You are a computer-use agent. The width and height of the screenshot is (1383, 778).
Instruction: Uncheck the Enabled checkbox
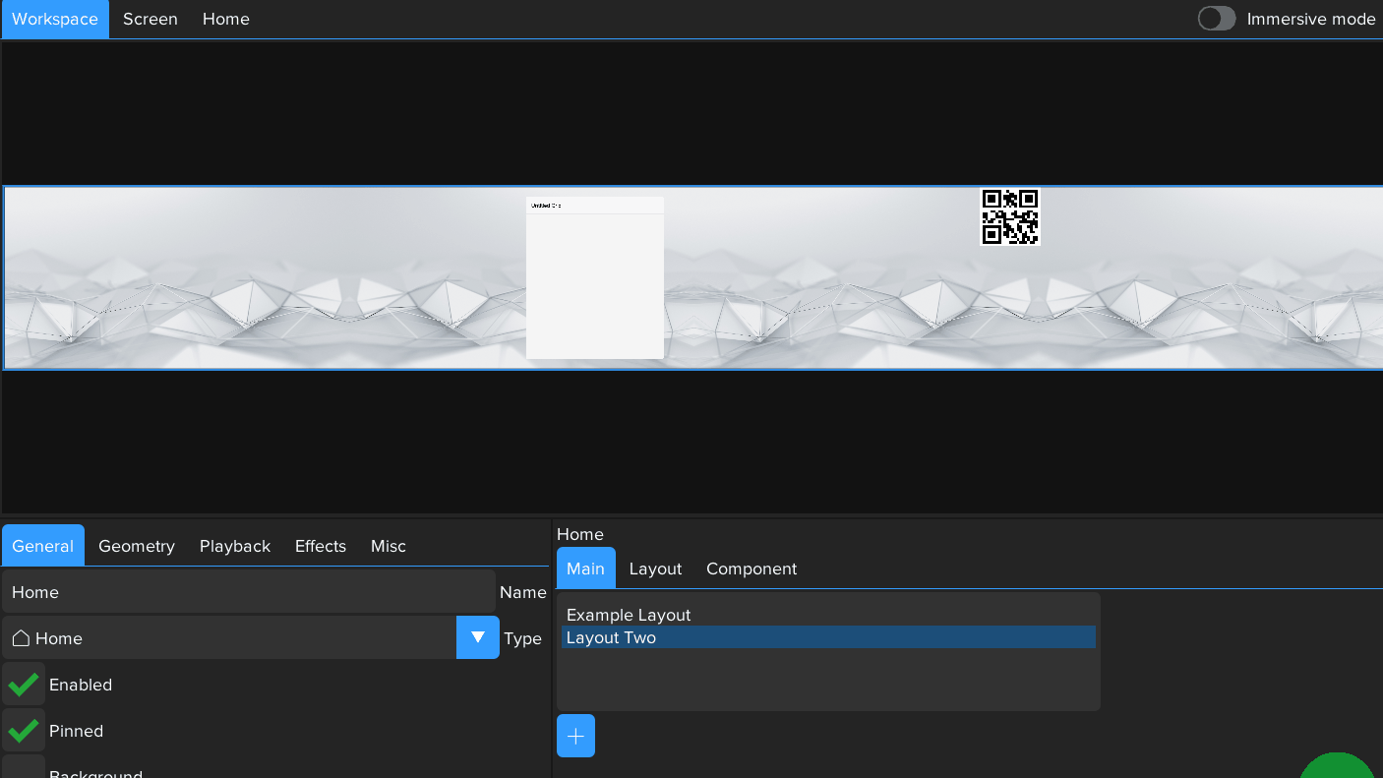point(24,685)
